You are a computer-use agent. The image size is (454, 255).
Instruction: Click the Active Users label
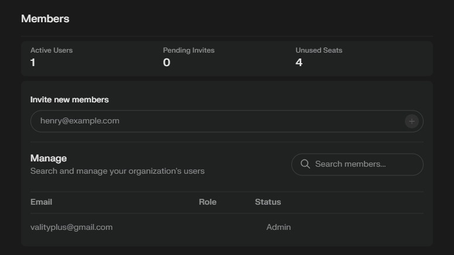pos(51,50)
